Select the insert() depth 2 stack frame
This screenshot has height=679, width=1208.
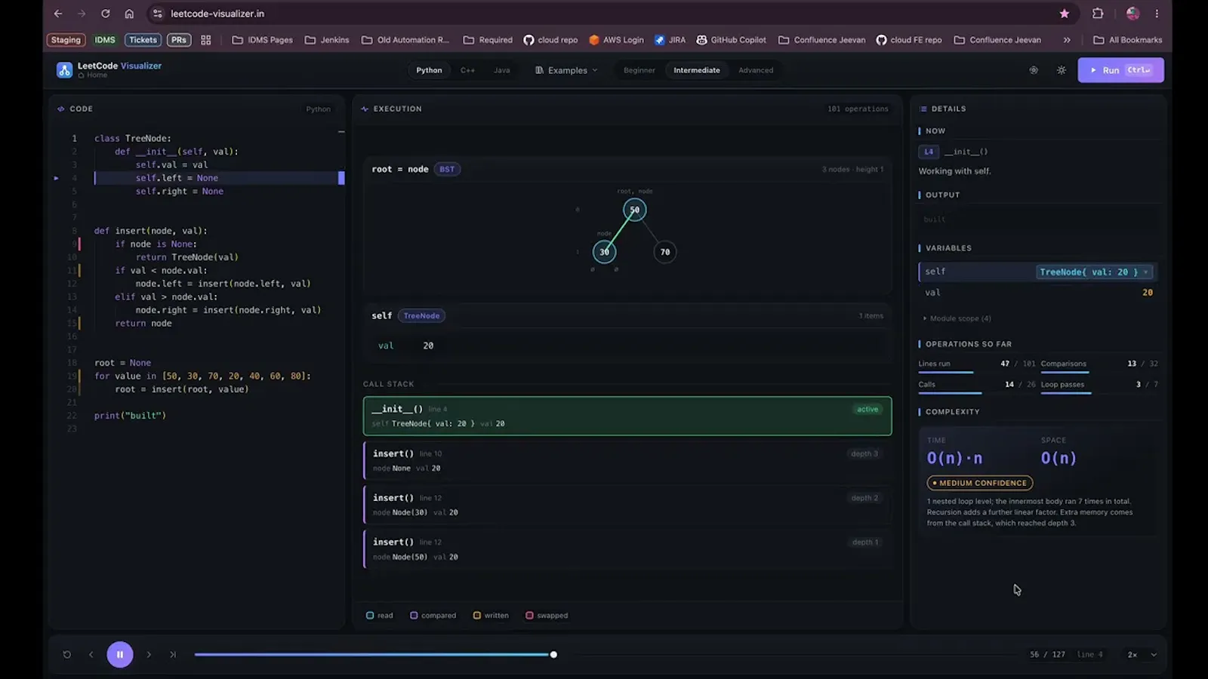[x=627, y=505]
